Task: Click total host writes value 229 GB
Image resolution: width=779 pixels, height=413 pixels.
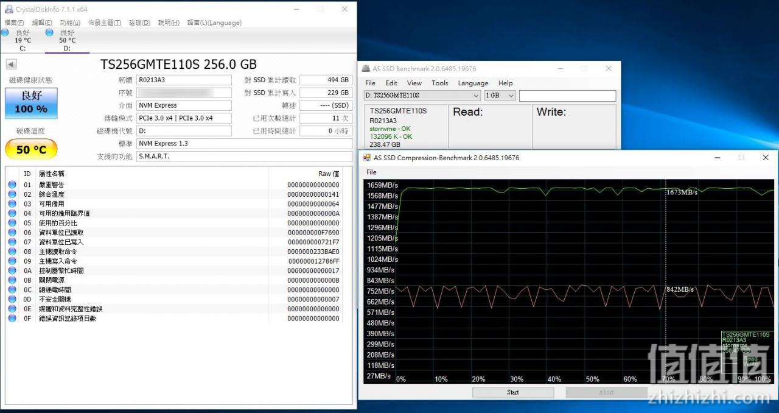Action: pyautogui.click(x=326, y=93)
